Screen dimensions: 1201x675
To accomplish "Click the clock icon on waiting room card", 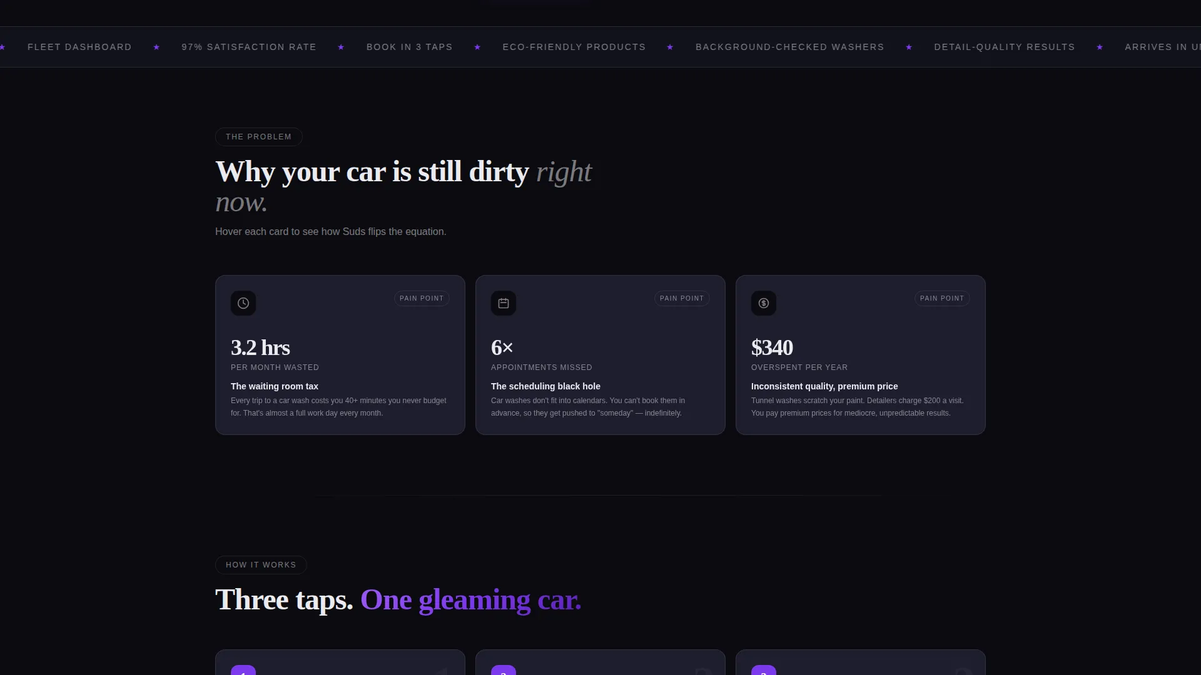I will 243,303.
